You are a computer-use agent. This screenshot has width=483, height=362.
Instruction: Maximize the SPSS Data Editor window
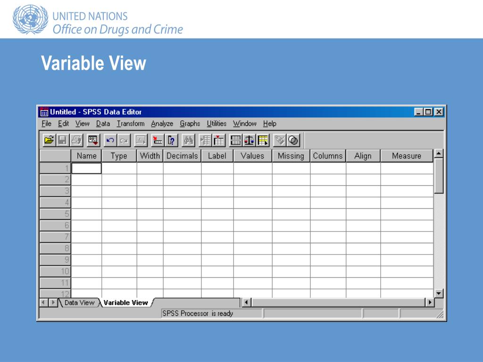point(428,112)
